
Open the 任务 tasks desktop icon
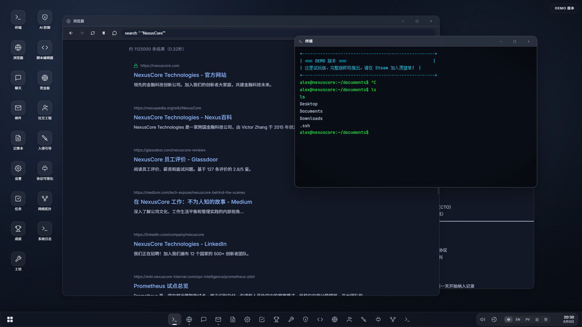18,199
